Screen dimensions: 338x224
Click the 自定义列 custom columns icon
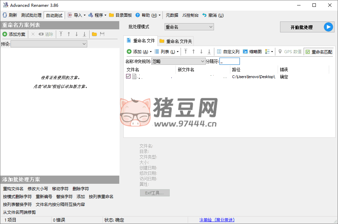219,51
